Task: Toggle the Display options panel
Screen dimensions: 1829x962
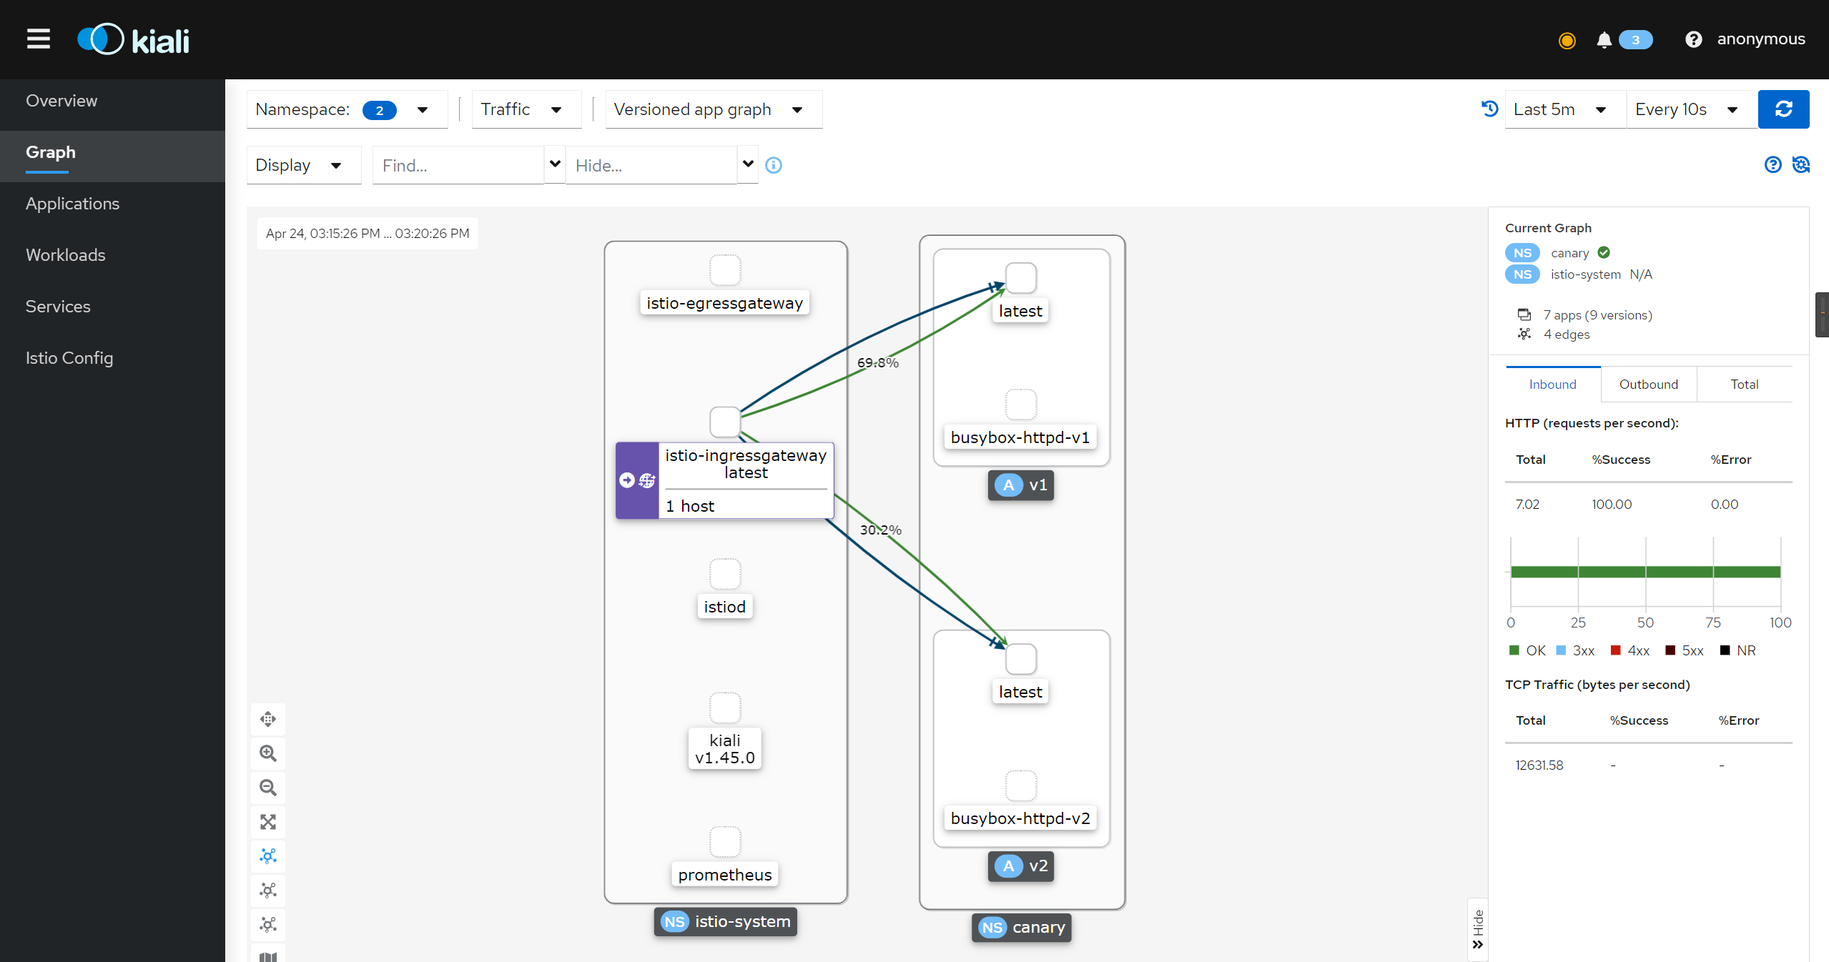Action: [x=299, y=166]
